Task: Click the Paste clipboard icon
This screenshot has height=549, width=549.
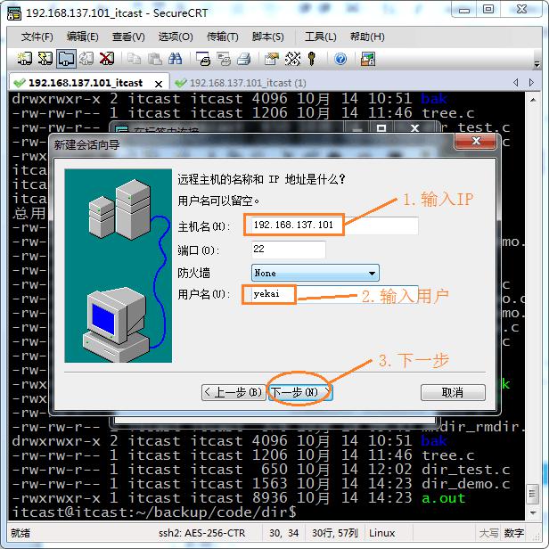Action: 155,59
